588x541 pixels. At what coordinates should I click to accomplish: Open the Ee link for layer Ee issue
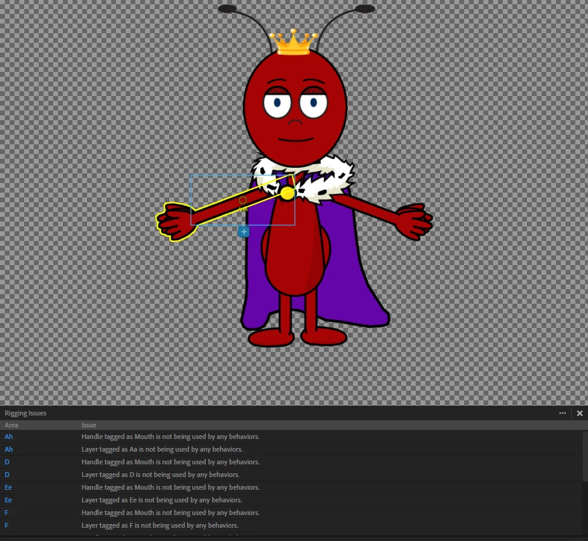point(8,500)
